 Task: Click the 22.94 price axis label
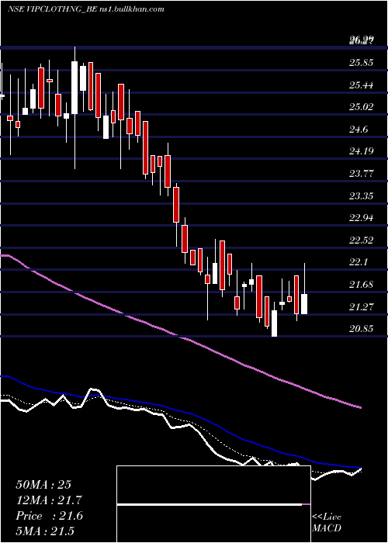click(x=361, y=218)
